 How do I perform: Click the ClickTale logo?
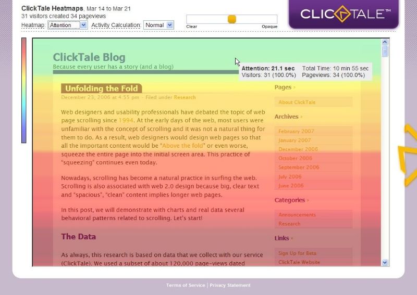pos(345,14)
